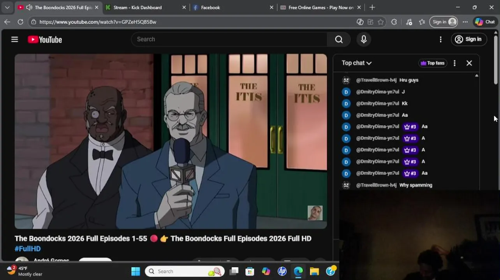This screenshot has width=500, height=280.
Task: Switch to the Facebook tab
Action: click(210, 7)
